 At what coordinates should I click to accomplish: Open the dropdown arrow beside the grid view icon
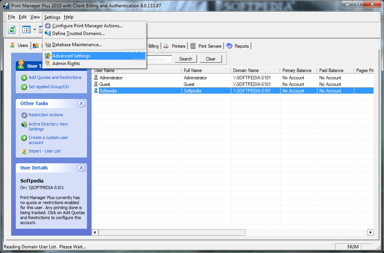tap(35, 30)
